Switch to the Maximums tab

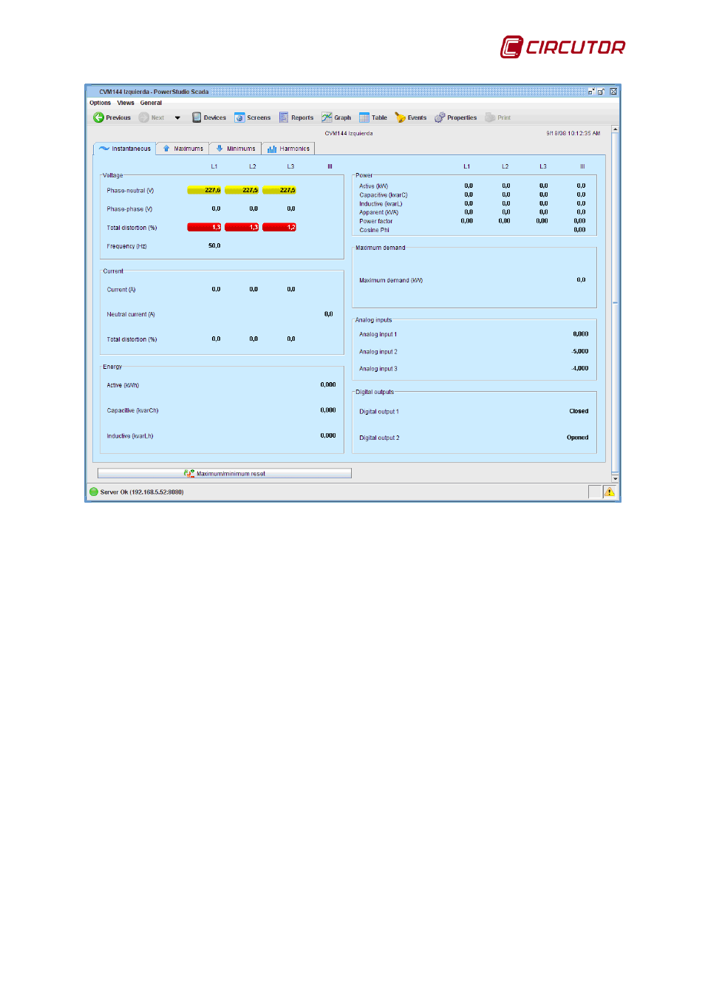click(x=183, y=149)
